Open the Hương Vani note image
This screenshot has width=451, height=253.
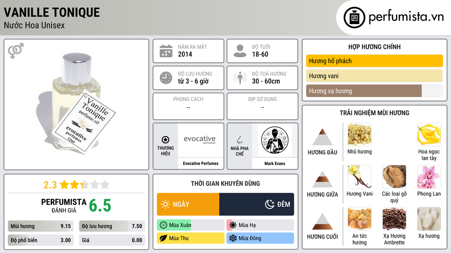coord(359,177)
